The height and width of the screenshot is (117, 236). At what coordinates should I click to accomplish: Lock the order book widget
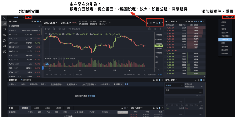click(186, 22)
